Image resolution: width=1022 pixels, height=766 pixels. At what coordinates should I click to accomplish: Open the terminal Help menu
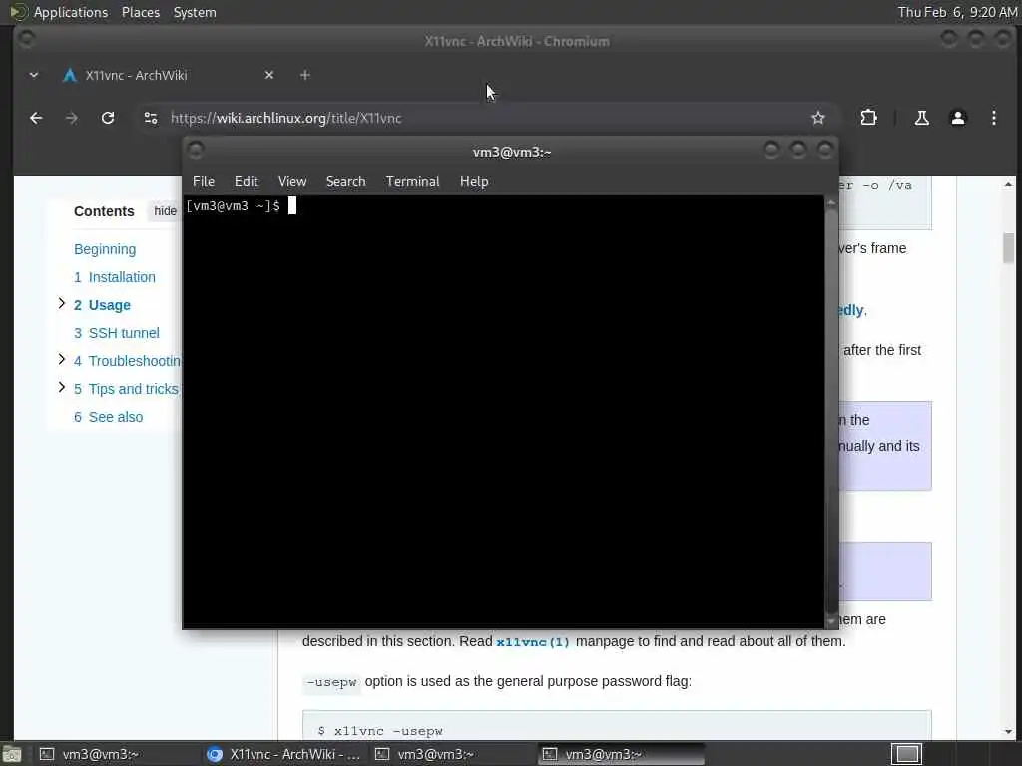point(474,182)
